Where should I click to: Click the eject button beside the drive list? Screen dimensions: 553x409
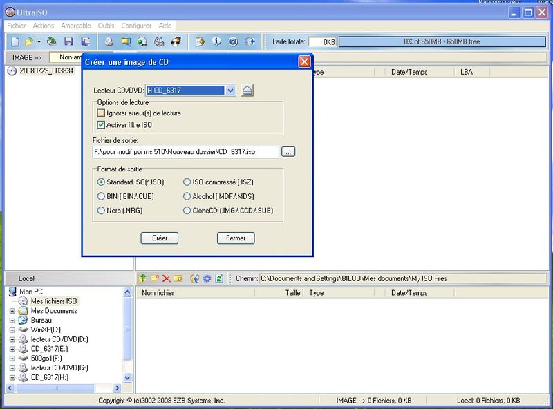(x=247, y=91)
